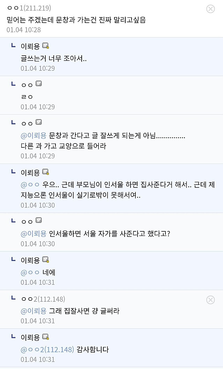This screenshot has height=369, width=223.
Task: Click the 01.04 10:28 timestamp on the top comment
Action: click(22, 30)
